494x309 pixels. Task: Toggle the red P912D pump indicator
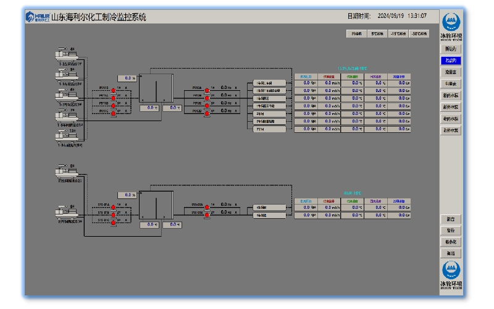coord(207,112)
